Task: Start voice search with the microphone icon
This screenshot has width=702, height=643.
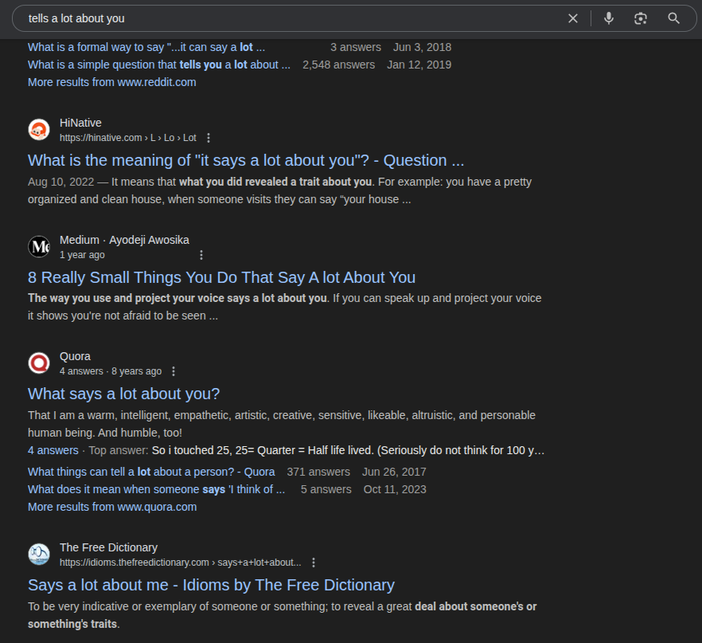Action: [x=608, y=18]
